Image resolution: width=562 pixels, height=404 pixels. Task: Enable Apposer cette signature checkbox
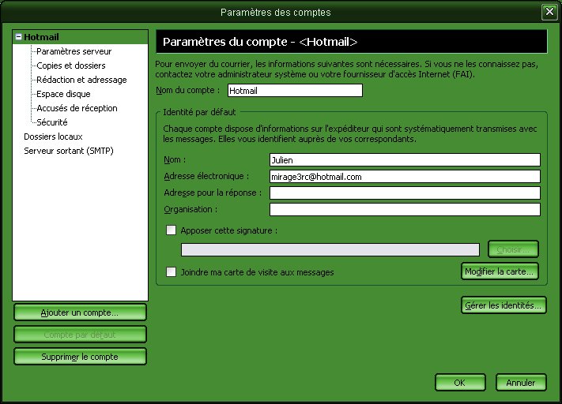click(x=171, y=230)
